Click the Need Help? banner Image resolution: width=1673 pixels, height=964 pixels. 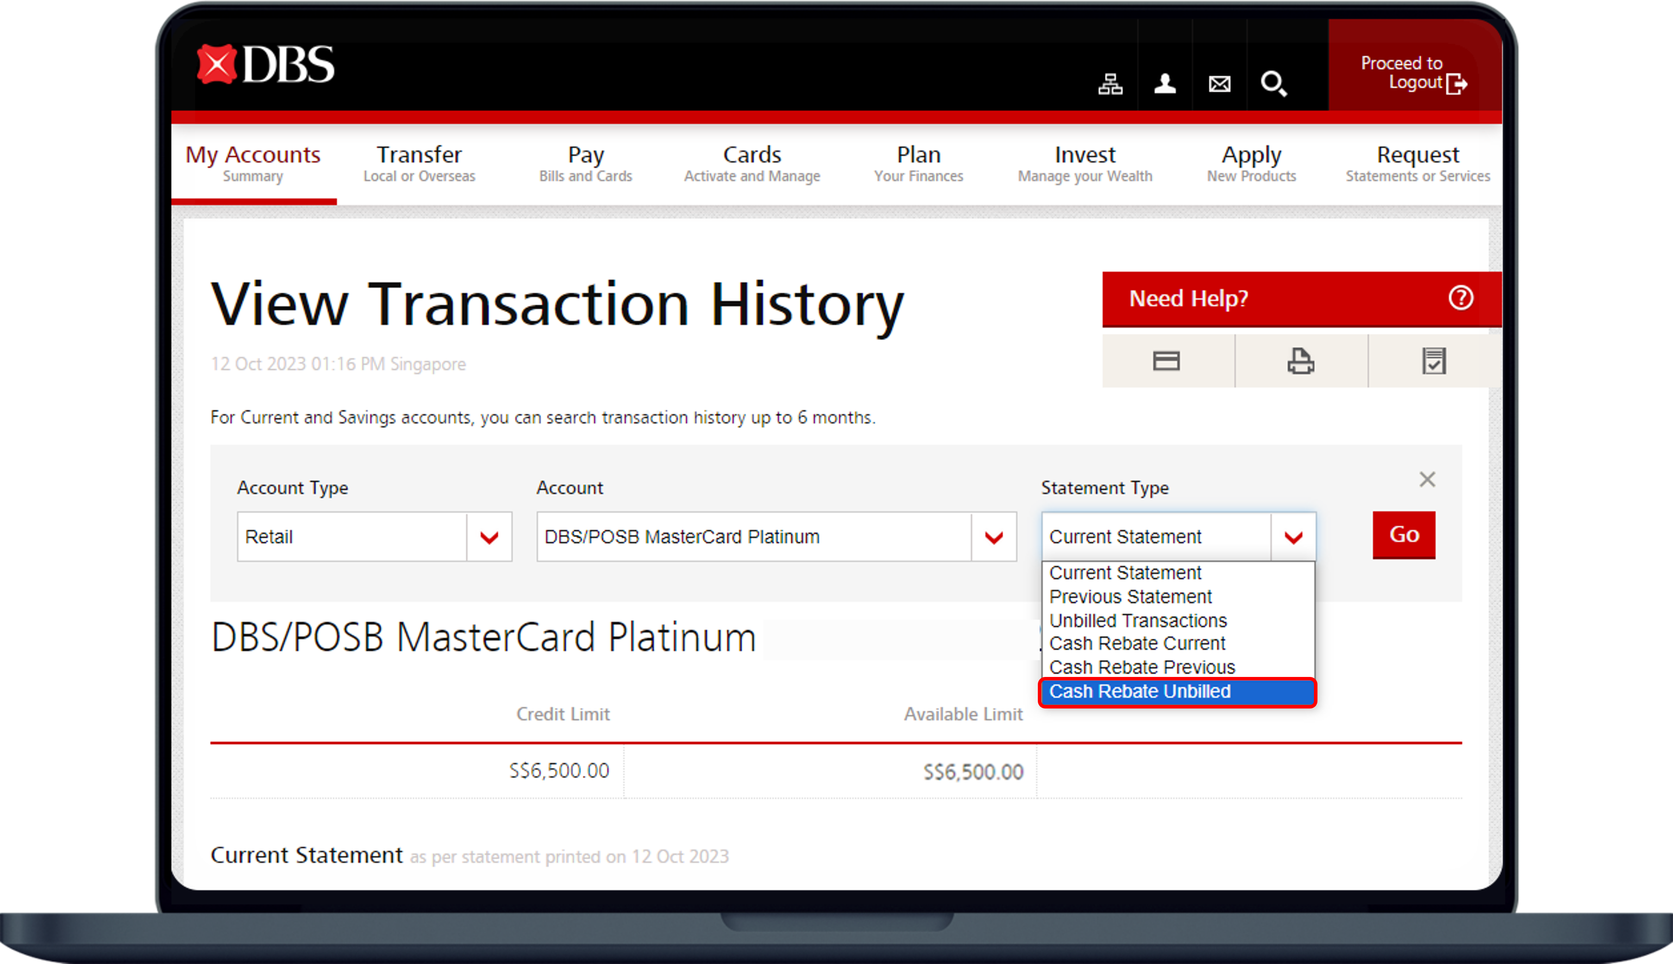(x=1301, y=299)
